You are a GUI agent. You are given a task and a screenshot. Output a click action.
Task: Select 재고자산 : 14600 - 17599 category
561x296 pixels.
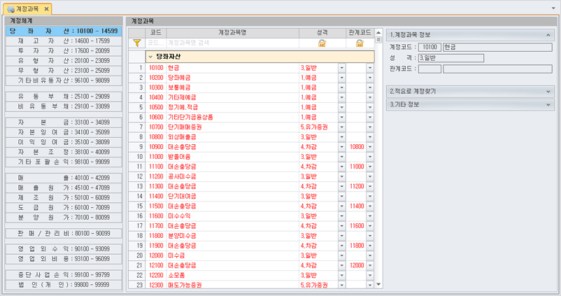click(64, 41)
